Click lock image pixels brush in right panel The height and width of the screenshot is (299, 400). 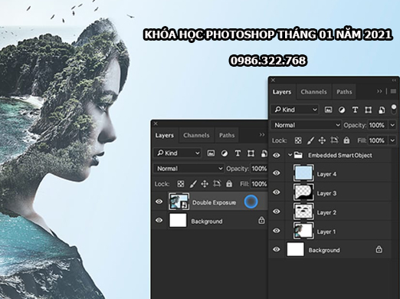click(x=310, y=140)
